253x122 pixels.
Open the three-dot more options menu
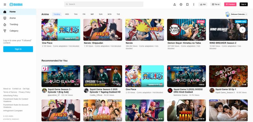pyautogui.click(x=194, y=4)
